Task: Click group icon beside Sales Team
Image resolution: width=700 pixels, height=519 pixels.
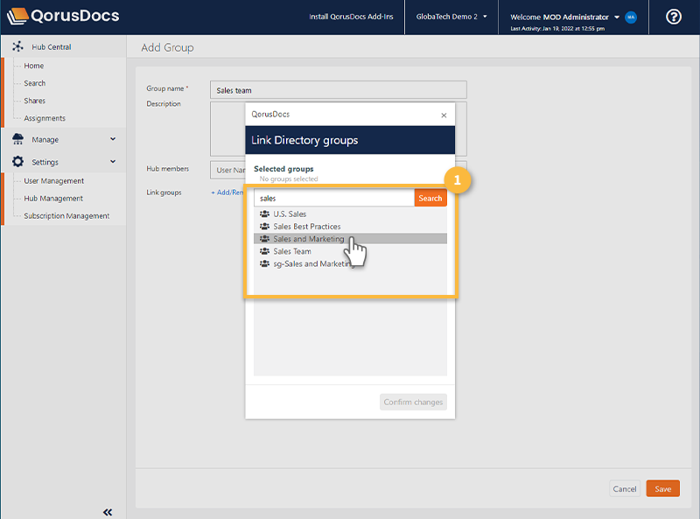Action: [x=265, y=251]
